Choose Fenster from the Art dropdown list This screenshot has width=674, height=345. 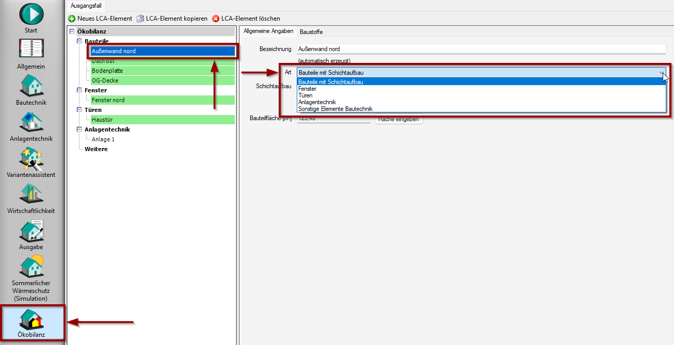pyautogui.click(x=308, y=89)
